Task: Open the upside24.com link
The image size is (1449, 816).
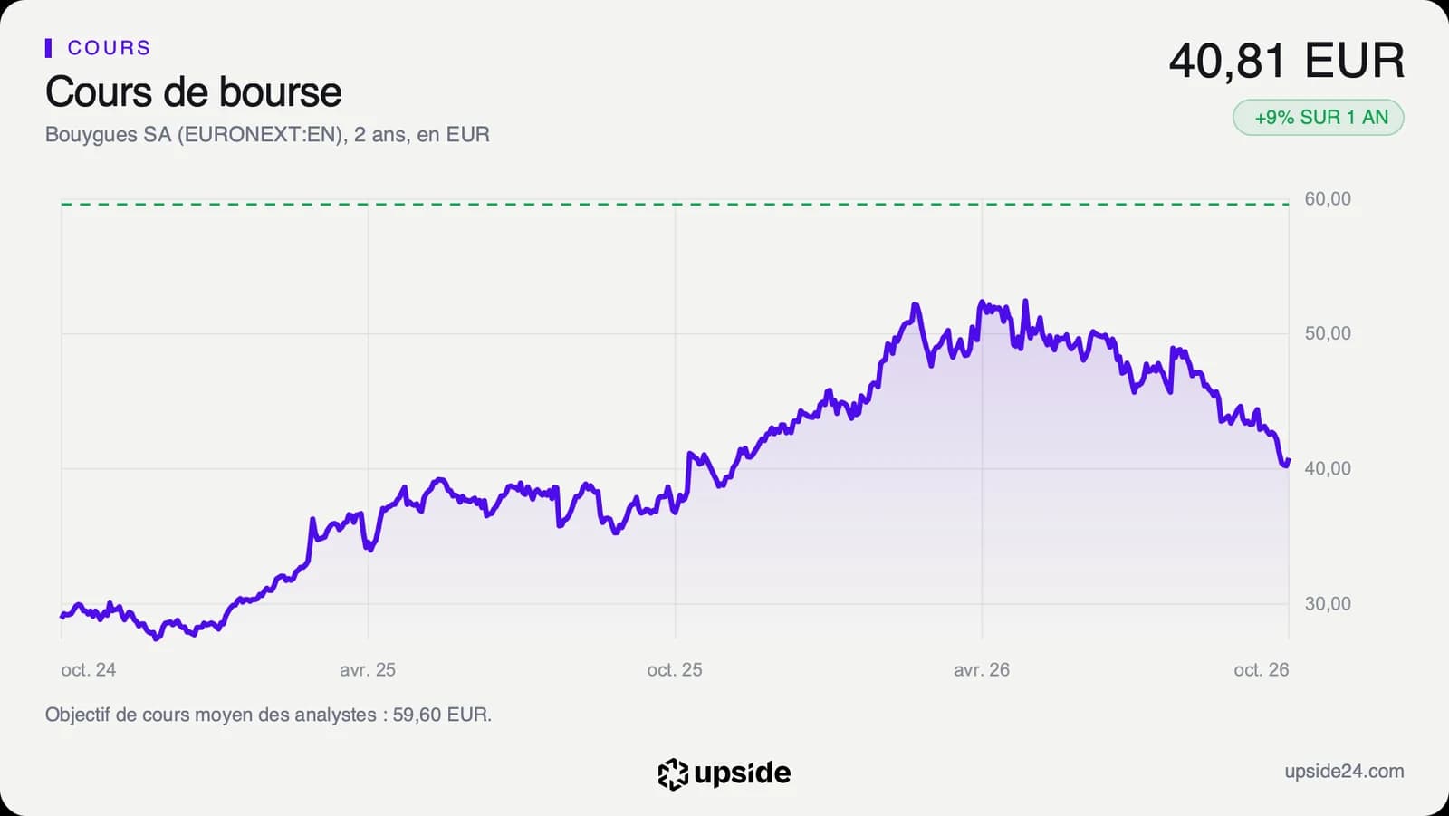Action: pyautogui.click(x=1344, y=772)
